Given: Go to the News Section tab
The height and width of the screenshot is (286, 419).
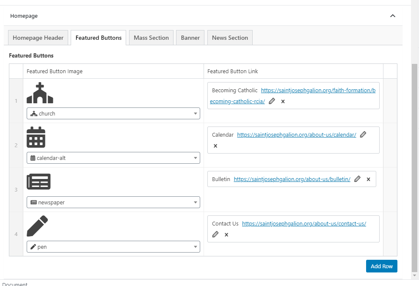Looking at the screenshot, I should click(230, 38).
